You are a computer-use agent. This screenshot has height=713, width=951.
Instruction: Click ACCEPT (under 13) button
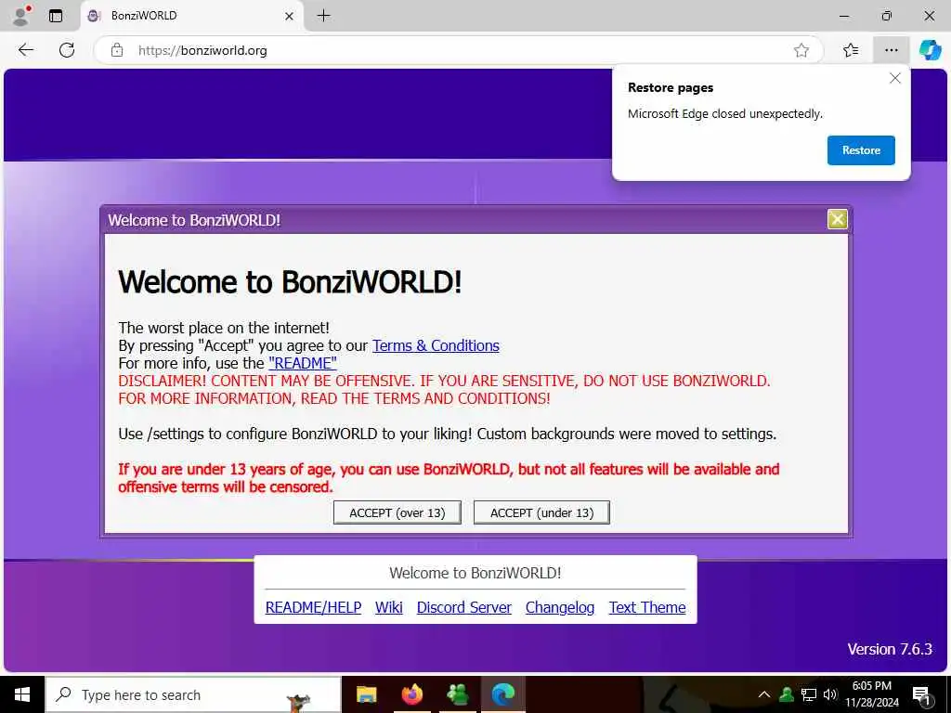541,512
